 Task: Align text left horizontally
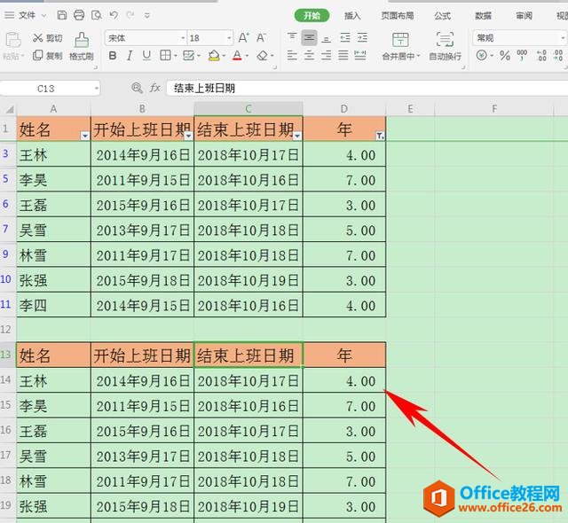tap(292, 55)
